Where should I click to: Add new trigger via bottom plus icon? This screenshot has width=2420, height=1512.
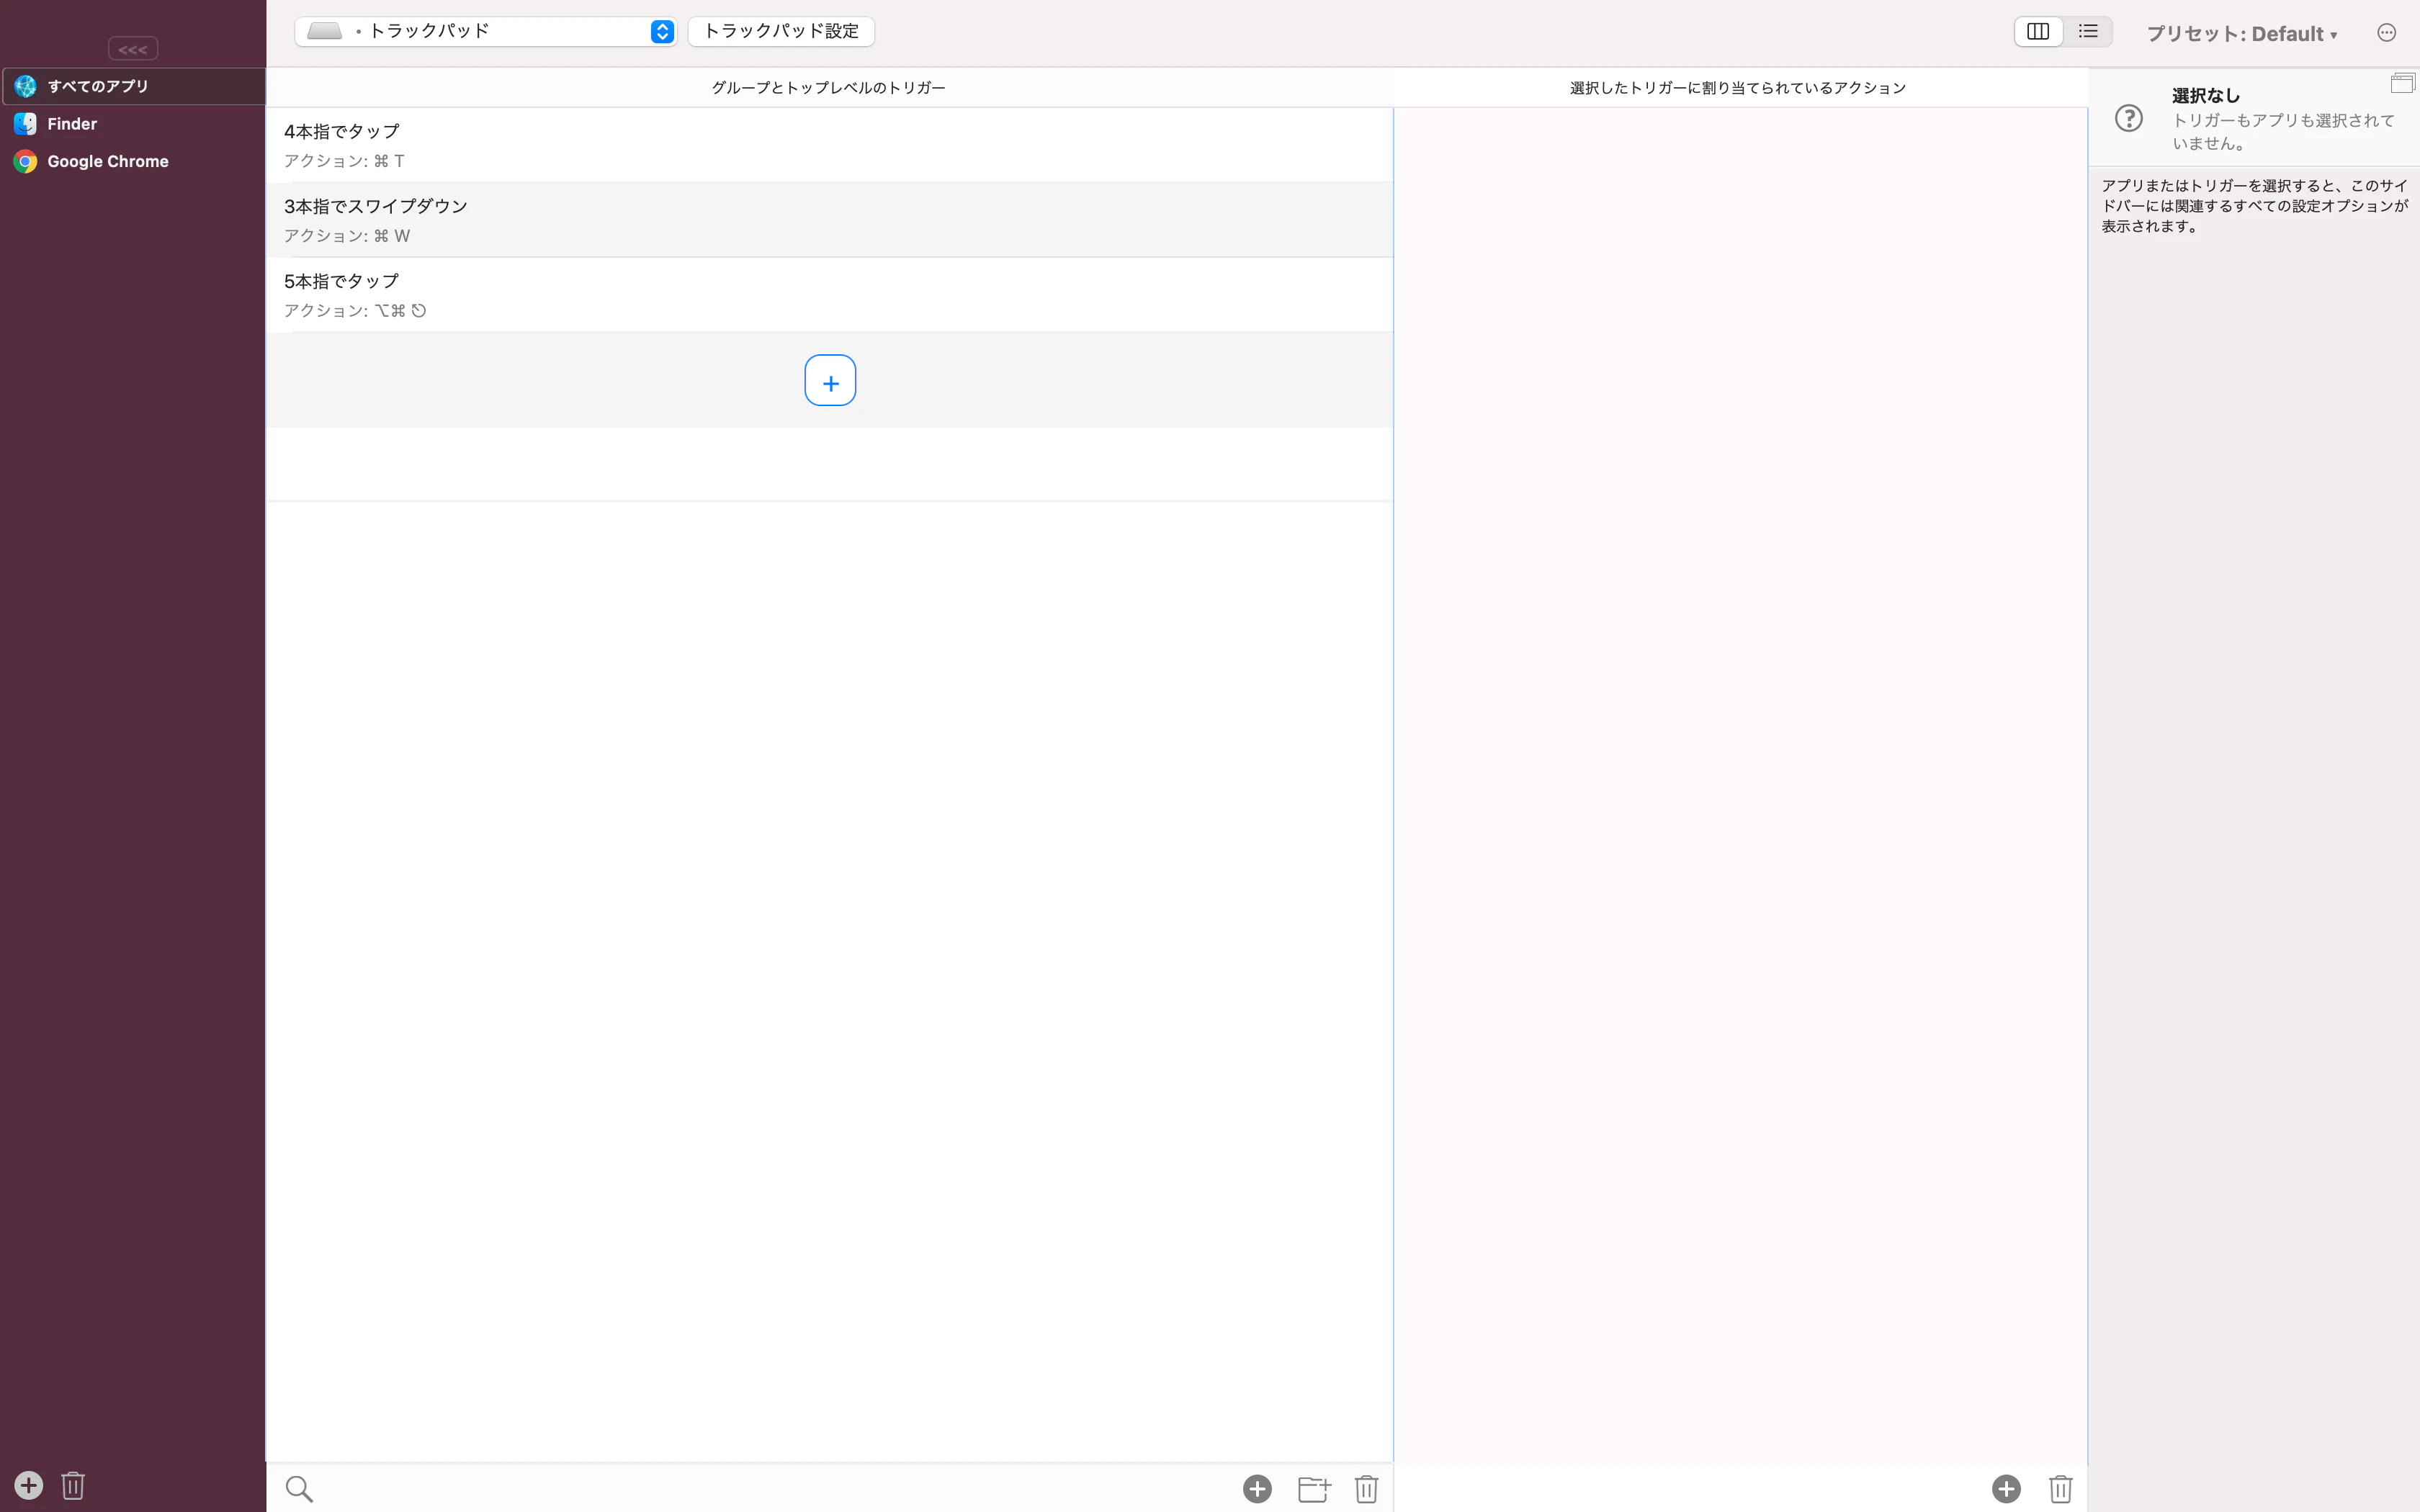[1257, 1489]
